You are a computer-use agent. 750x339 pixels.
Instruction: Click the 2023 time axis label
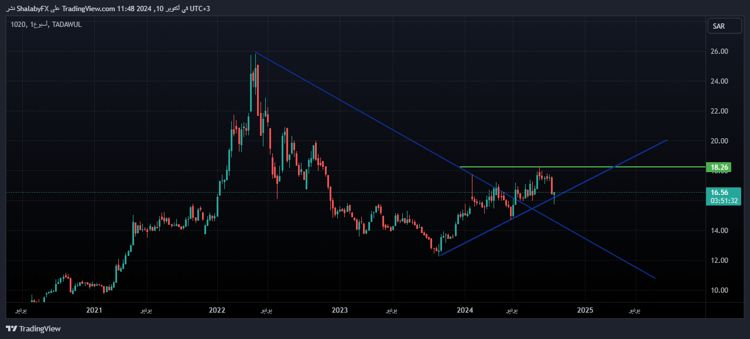340,309
